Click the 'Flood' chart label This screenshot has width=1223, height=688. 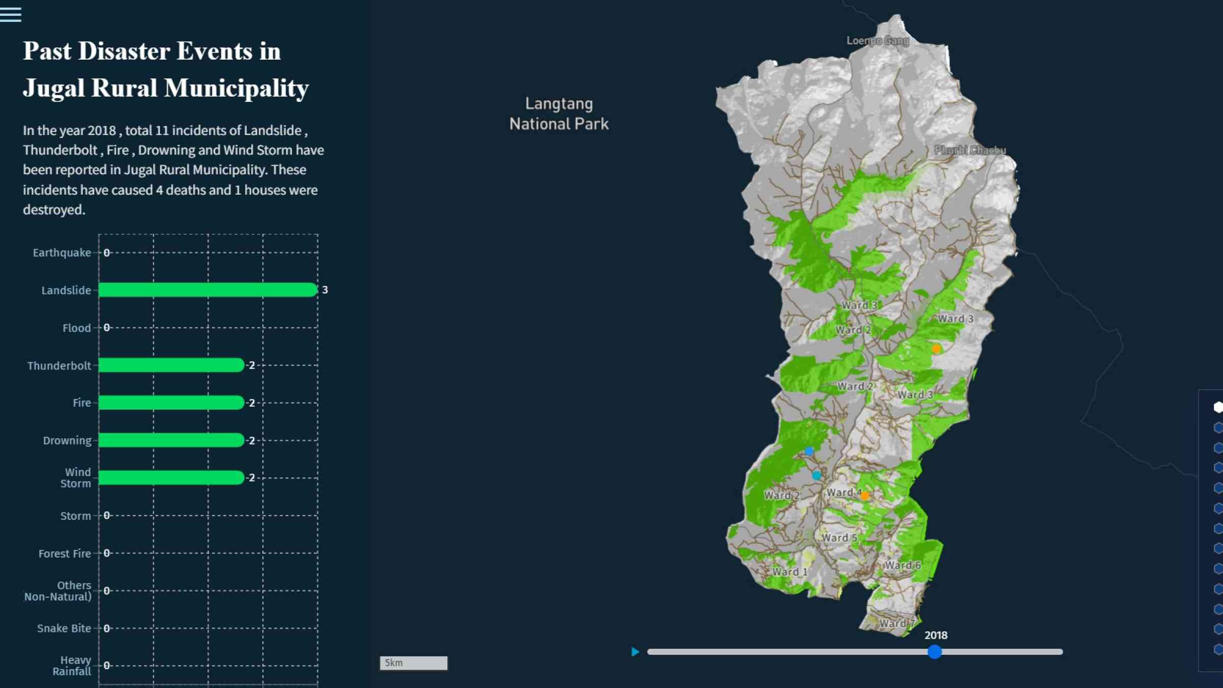tap(76, 328)
